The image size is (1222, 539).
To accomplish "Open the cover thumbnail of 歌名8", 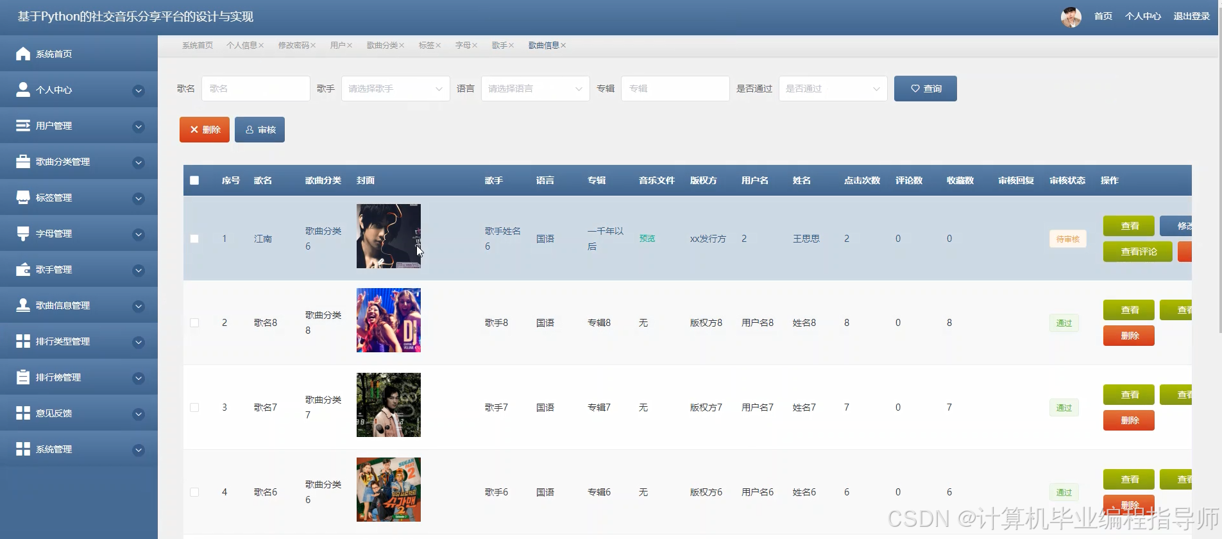I will [x=389, y=320].
